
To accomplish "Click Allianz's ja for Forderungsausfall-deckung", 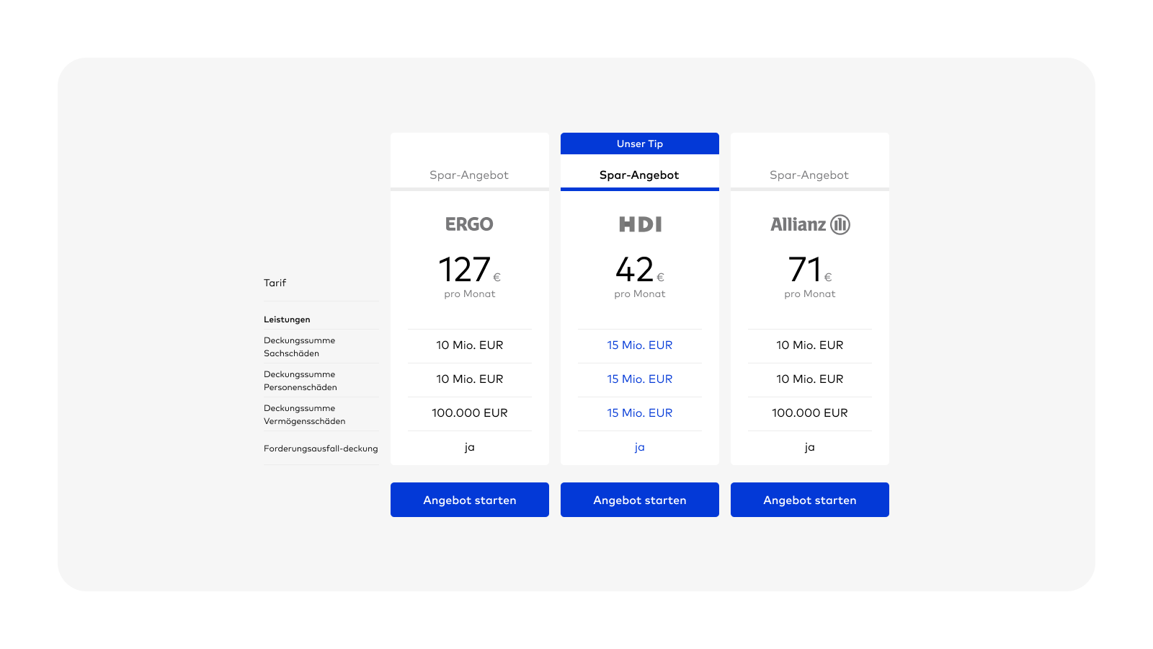I will click(x=810, y=447).
